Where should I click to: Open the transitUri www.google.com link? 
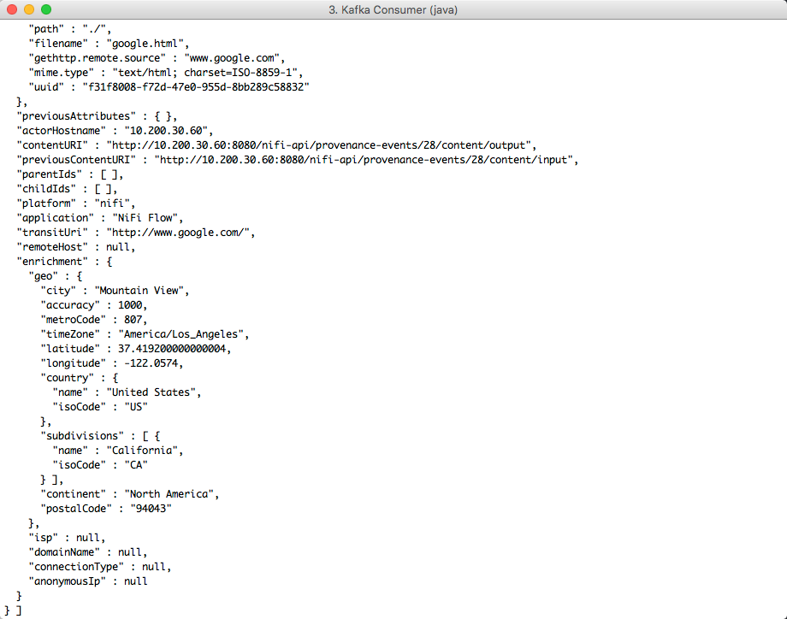click(214, 232)
